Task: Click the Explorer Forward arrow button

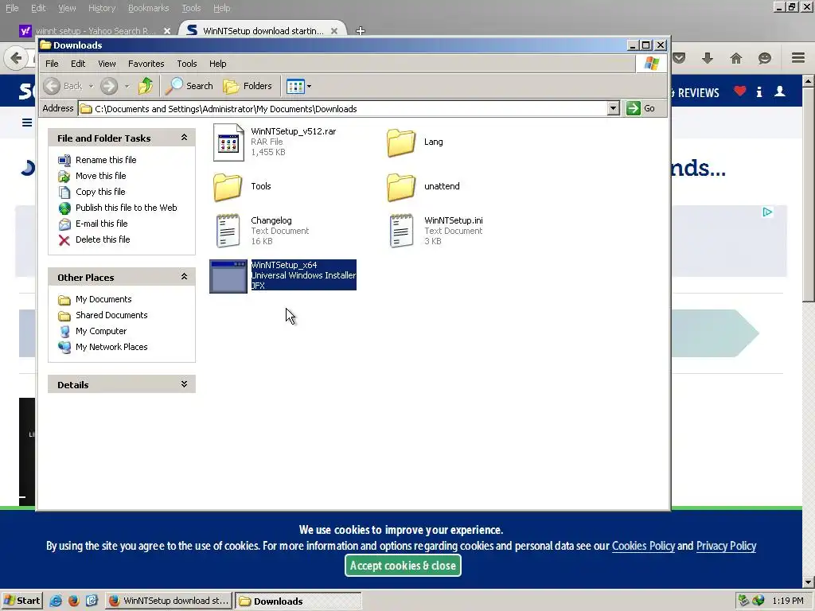Action: click(x=108, y=86)
